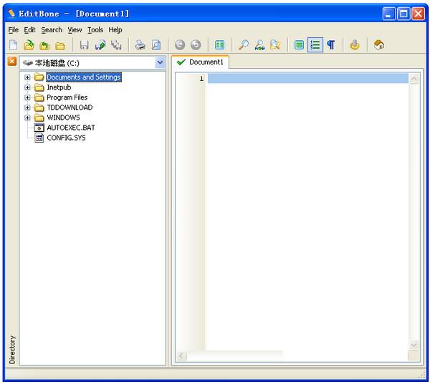Toggle word wrap green toolbar button
The image size is (430, 382).
[300, 45]
